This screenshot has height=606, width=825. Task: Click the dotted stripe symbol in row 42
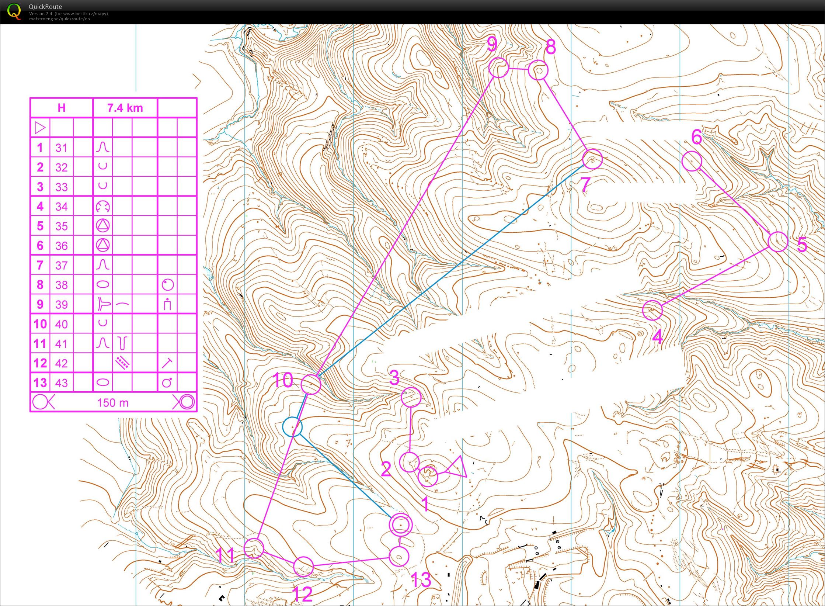pyautogui.click(x=122, y=363)
